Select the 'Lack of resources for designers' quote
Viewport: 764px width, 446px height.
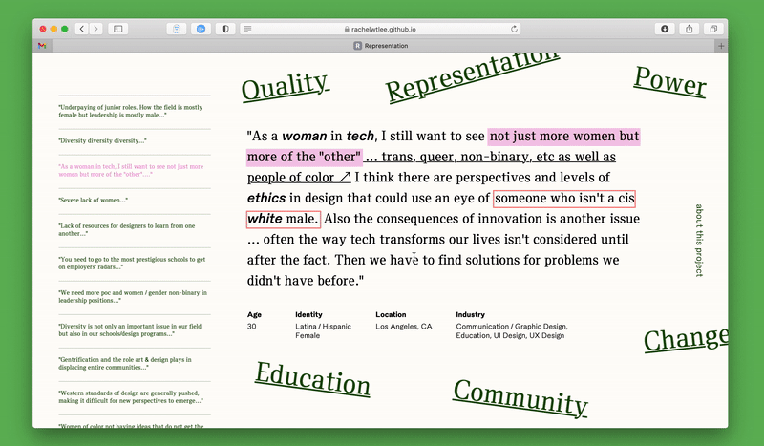coord(127,229)
